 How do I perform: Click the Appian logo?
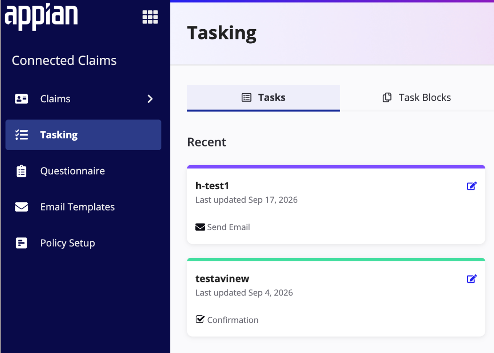tap(41, 17)
